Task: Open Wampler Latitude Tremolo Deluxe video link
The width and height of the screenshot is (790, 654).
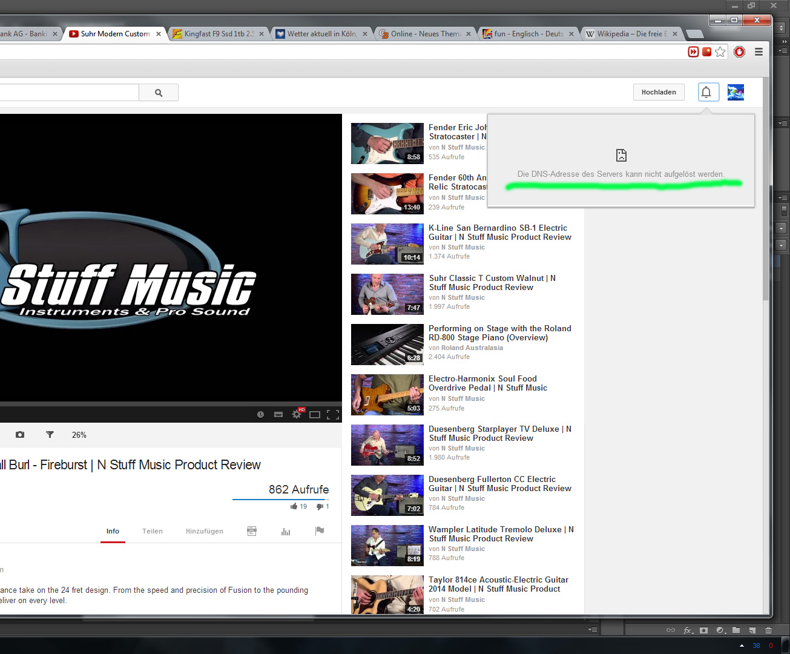Action: click(501, 534)
